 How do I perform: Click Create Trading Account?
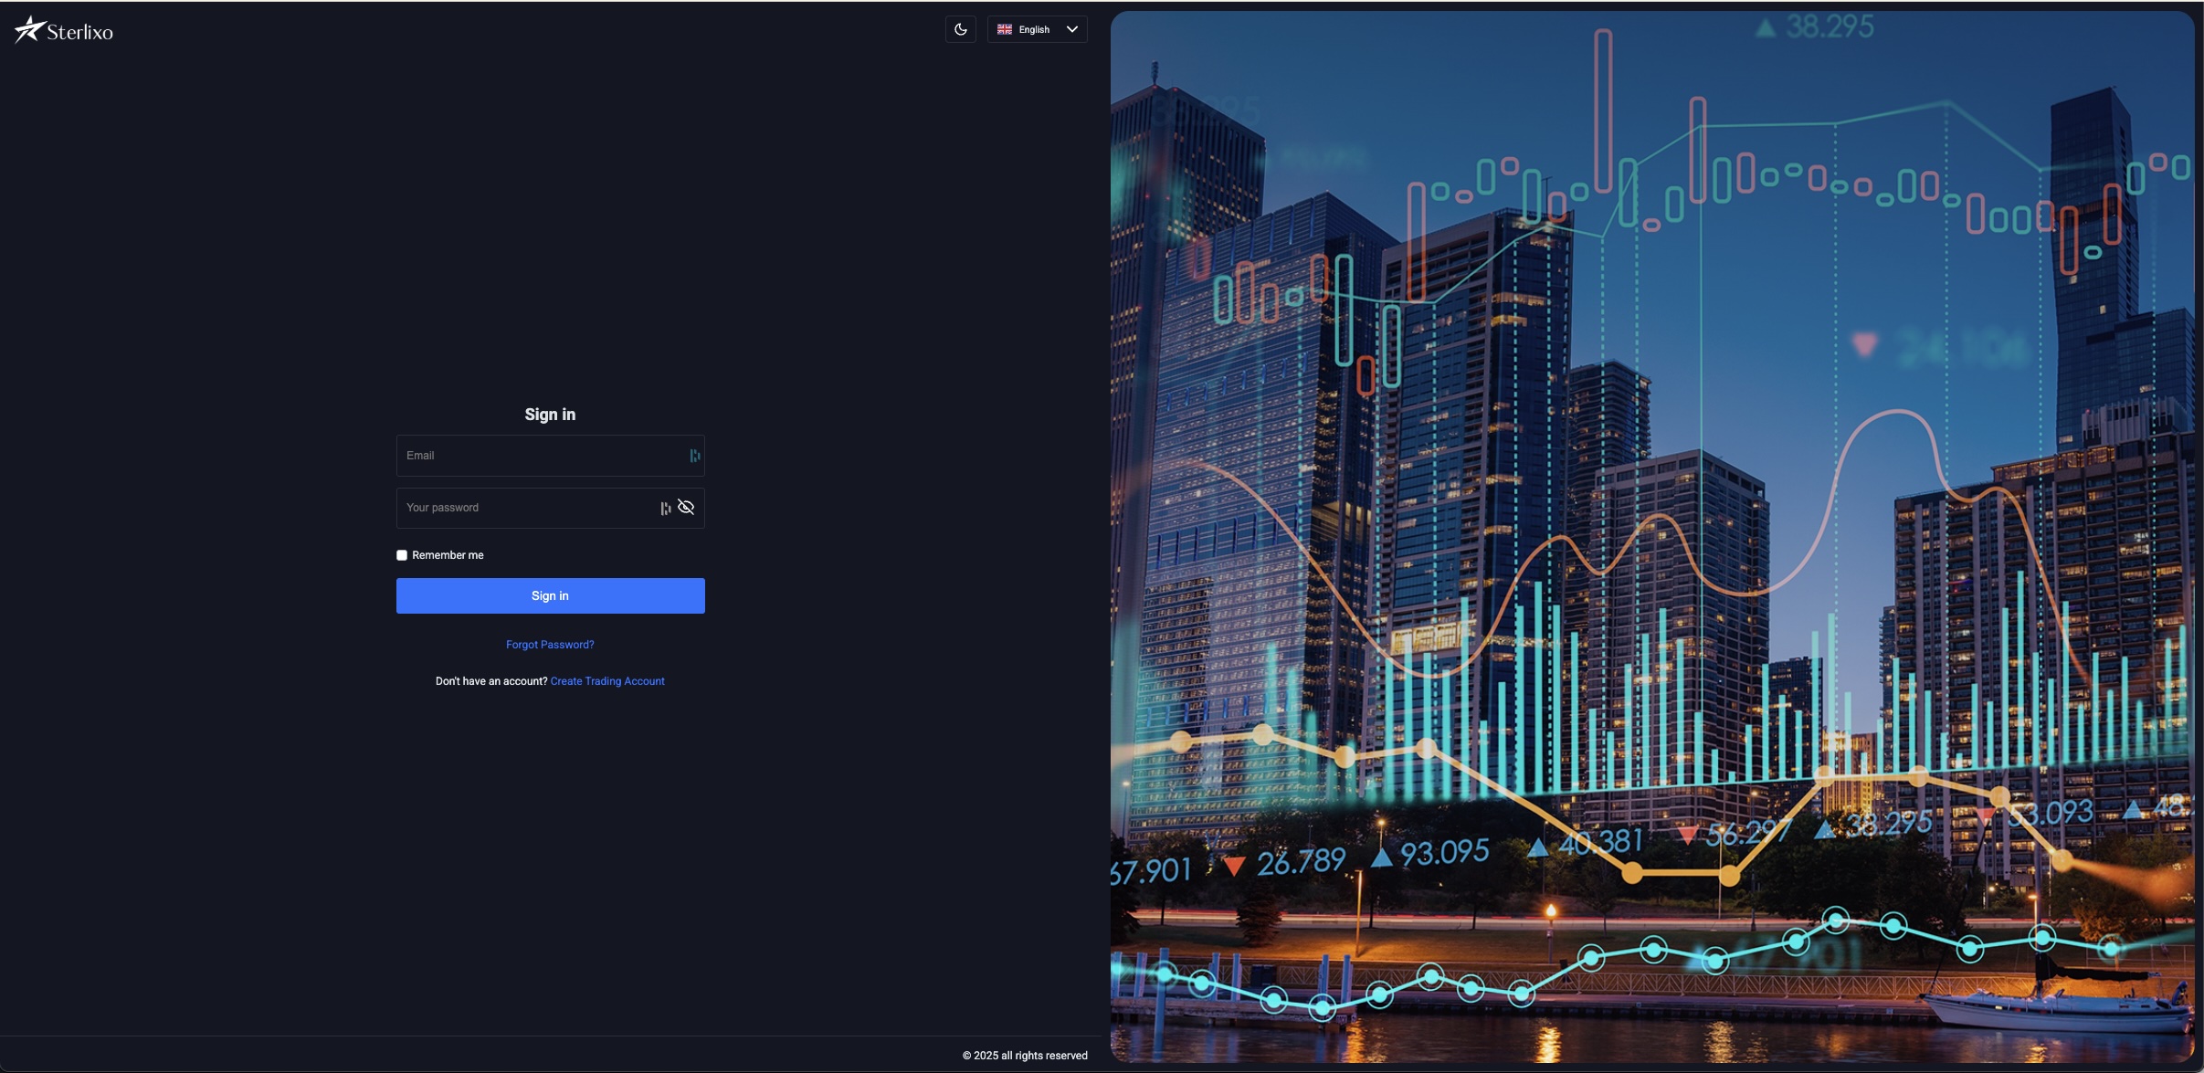(x=607, y=680)
